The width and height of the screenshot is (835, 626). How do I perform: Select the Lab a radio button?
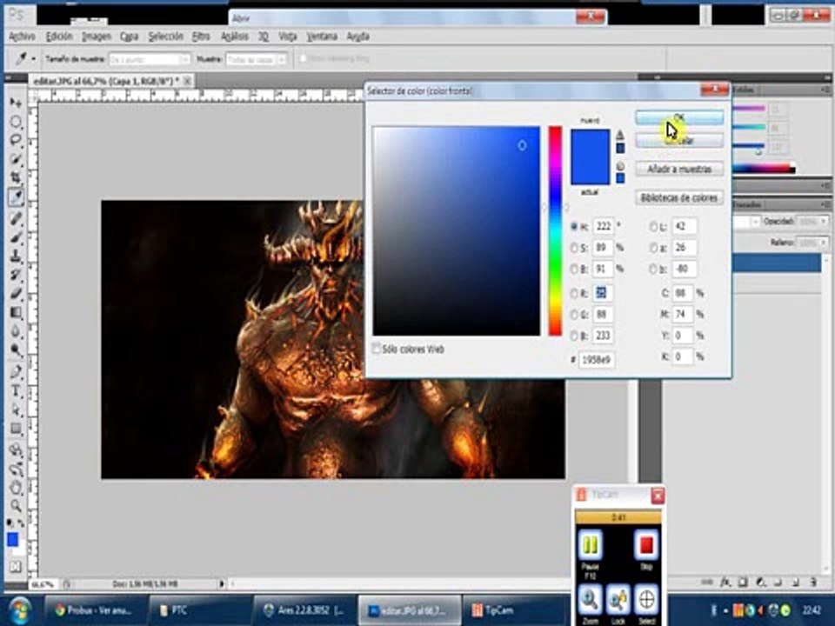(653, 248)
